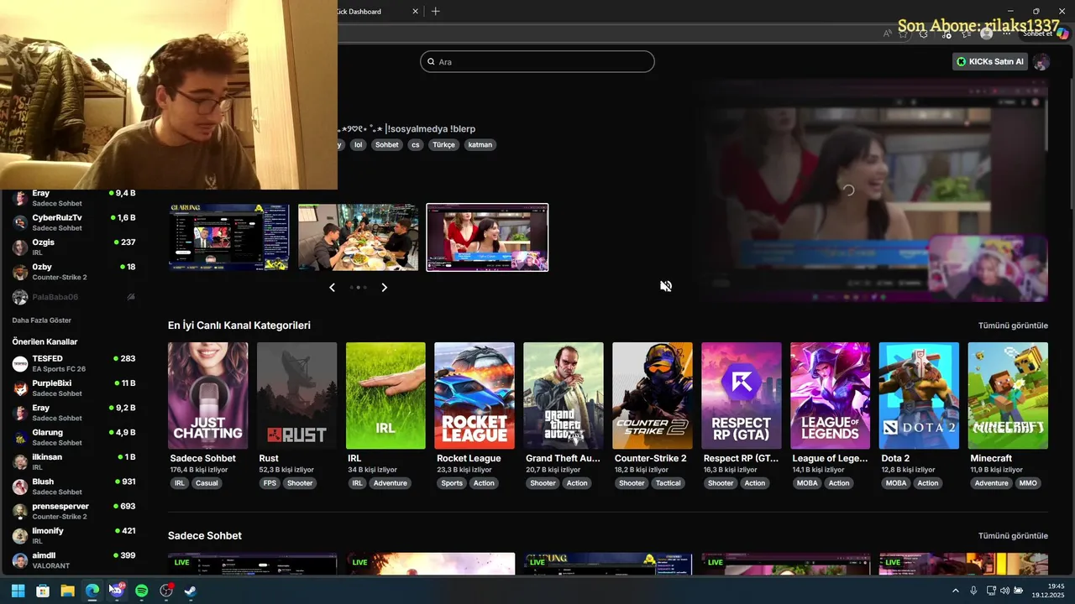The height and width of the screenshot is (604, 1075).
Task: Open prensesperver recommended channel
Action: click(74, 511)
